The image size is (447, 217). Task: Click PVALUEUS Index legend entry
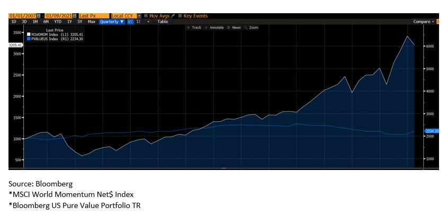[x=55, y=39]
